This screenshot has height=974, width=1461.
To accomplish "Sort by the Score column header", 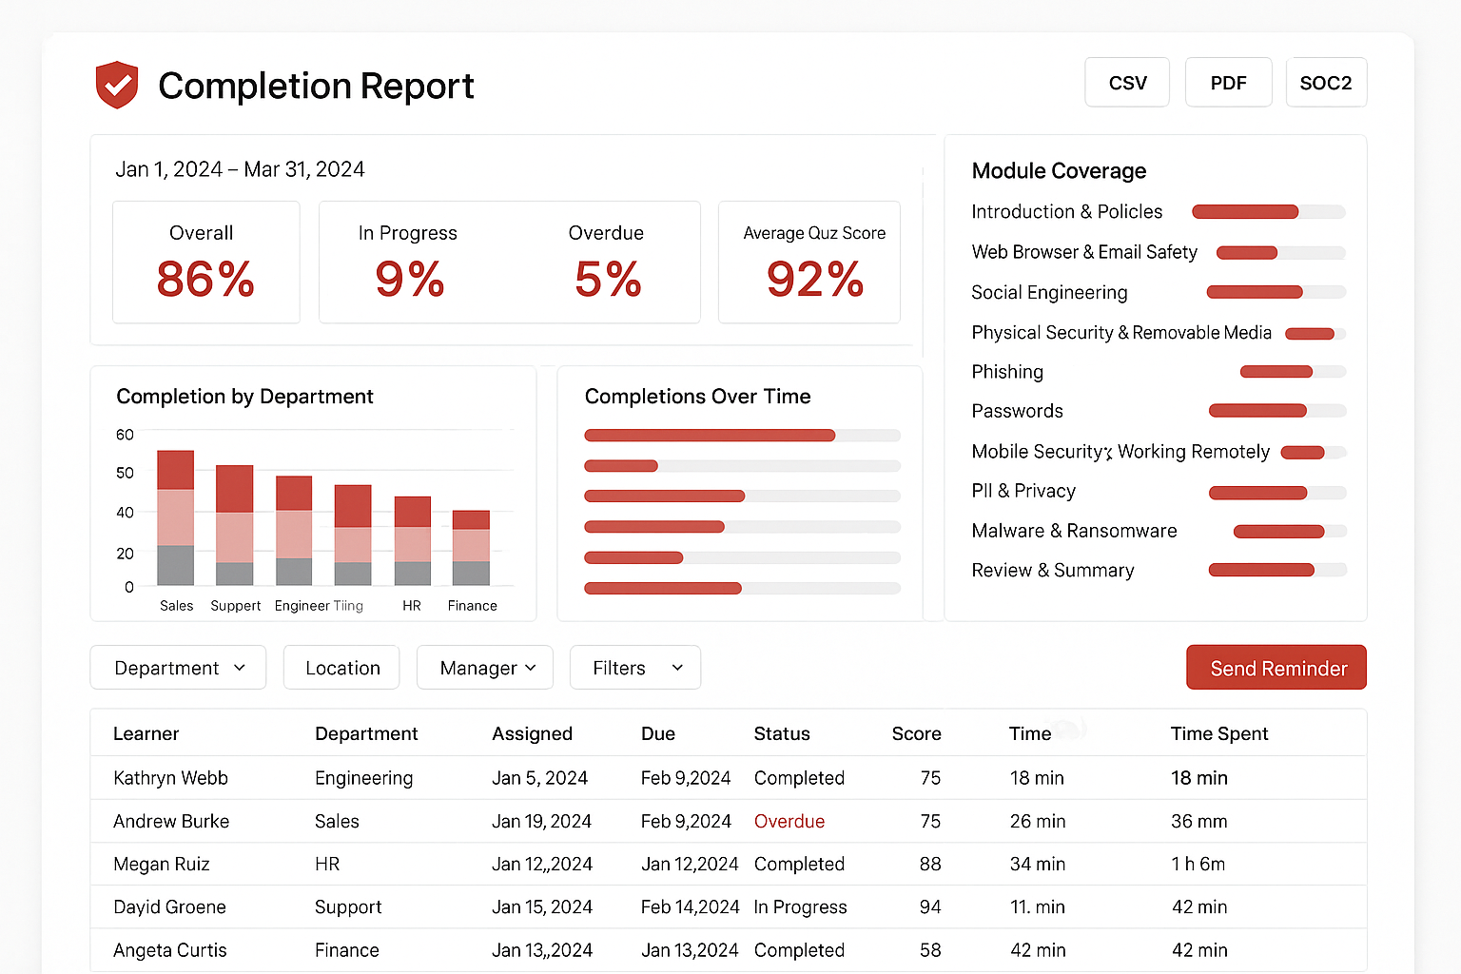I will [916, 733].
